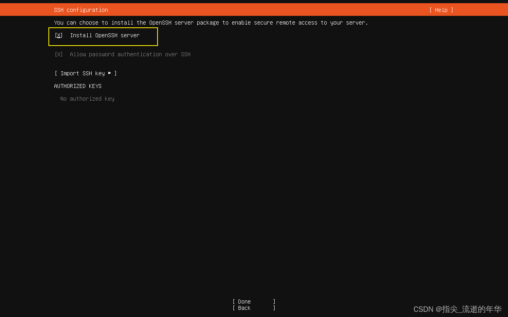
Task: Toggle Allow password authentication over SSH
Action: coord(59,54)
